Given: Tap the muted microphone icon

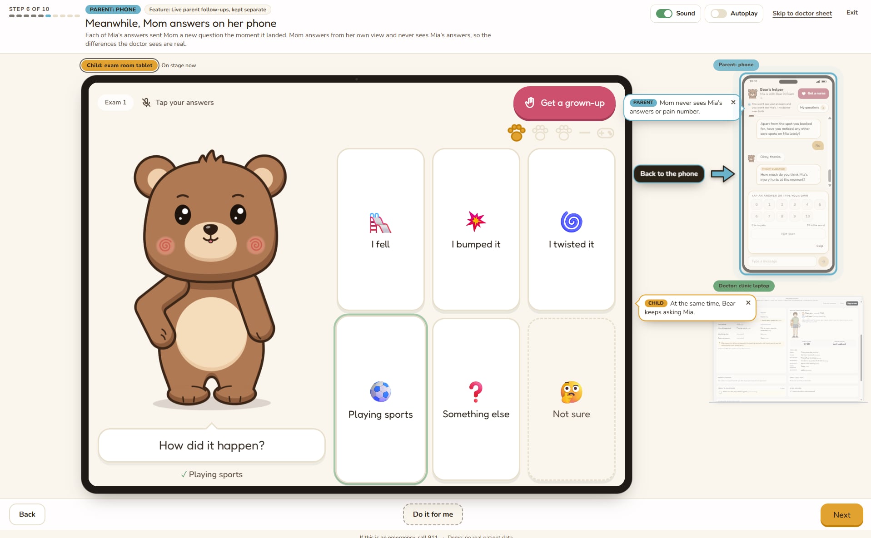Looking at the screenshot, I should pos(146,103).
